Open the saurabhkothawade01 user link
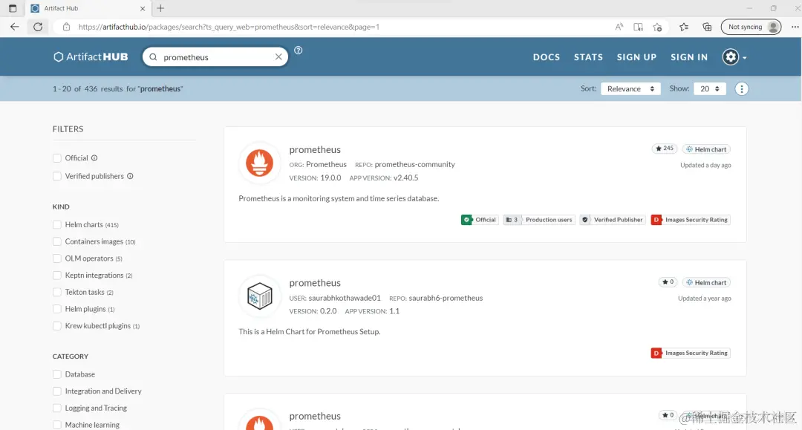 click(345, 298)
